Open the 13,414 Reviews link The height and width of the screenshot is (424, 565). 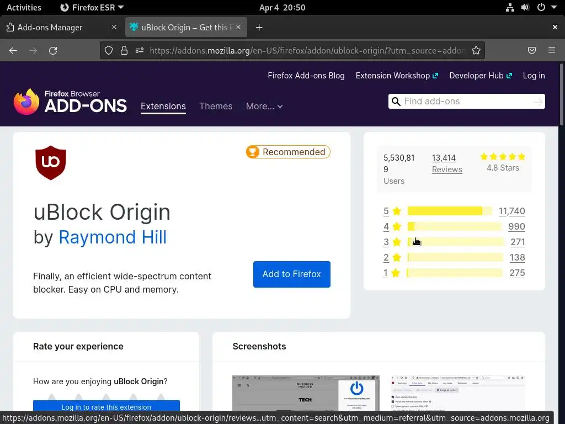pyautogui.click(x=447, y=163)
